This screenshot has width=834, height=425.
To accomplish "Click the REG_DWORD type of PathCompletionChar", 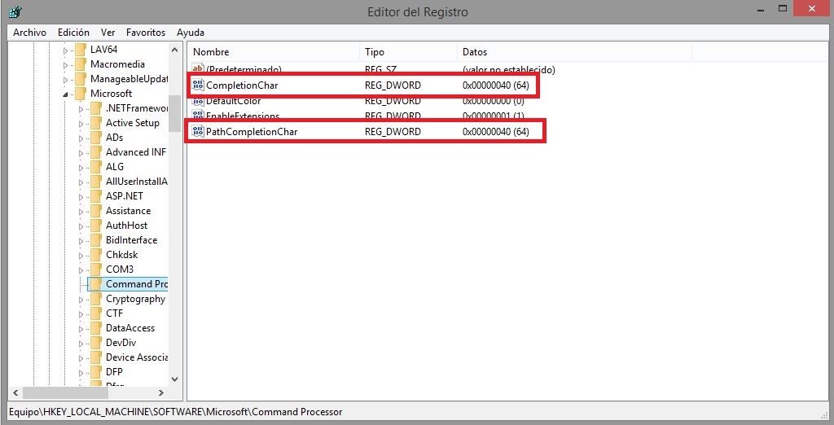I will [x=393, y=131].
